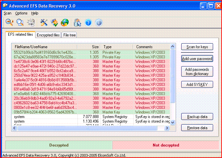Click the Add SYSKEY button
The width and height of the screenshot is (222, 158).
point(197,85)
